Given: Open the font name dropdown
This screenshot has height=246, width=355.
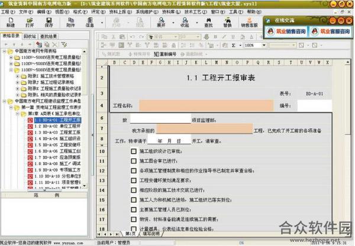Looking at the screenshot, I should point(176,37).
